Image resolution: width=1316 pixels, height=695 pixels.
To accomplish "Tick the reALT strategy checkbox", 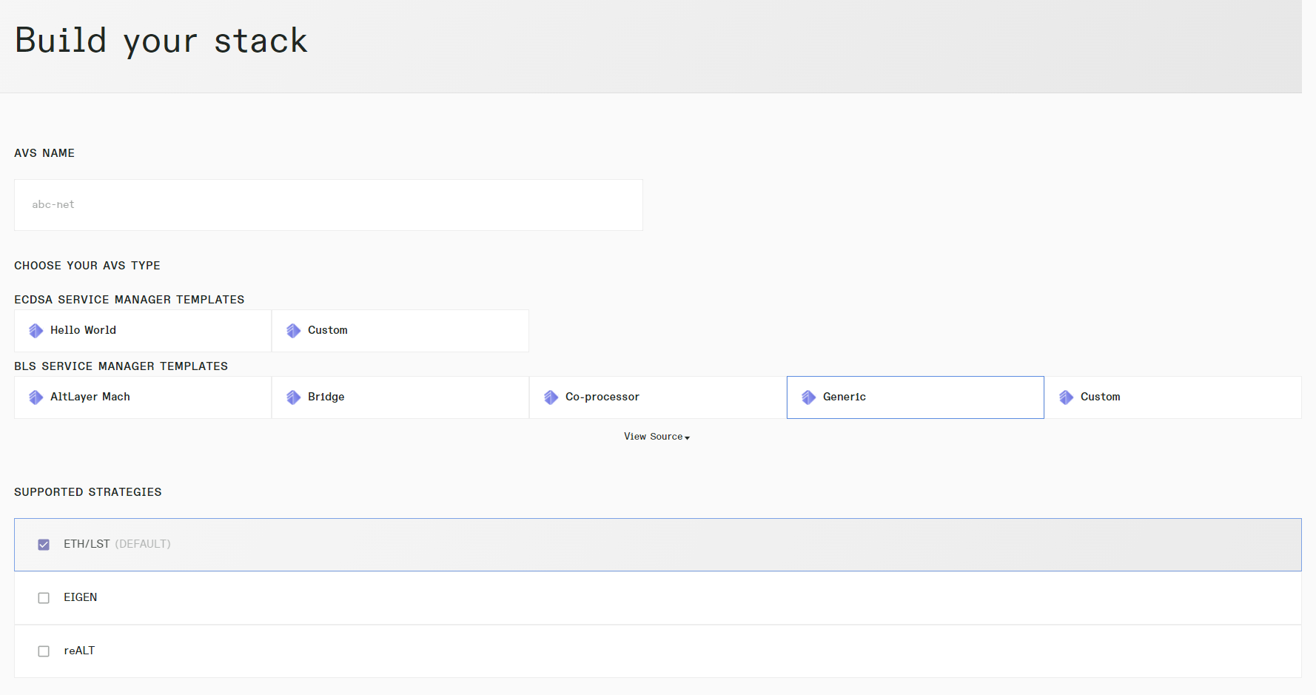I will [x=44, y=651].
